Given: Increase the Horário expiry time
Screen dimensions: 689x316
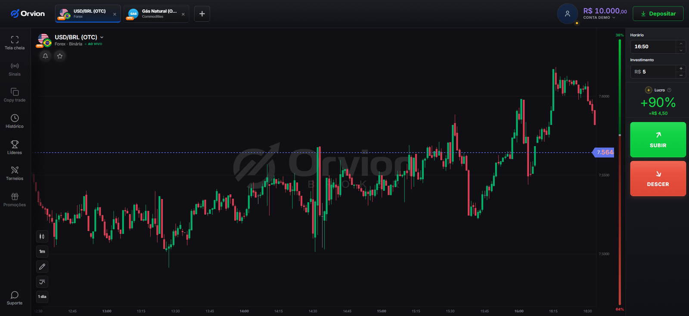Looking at the screenshot, I should pyautogui.click(x=681, y=43).
